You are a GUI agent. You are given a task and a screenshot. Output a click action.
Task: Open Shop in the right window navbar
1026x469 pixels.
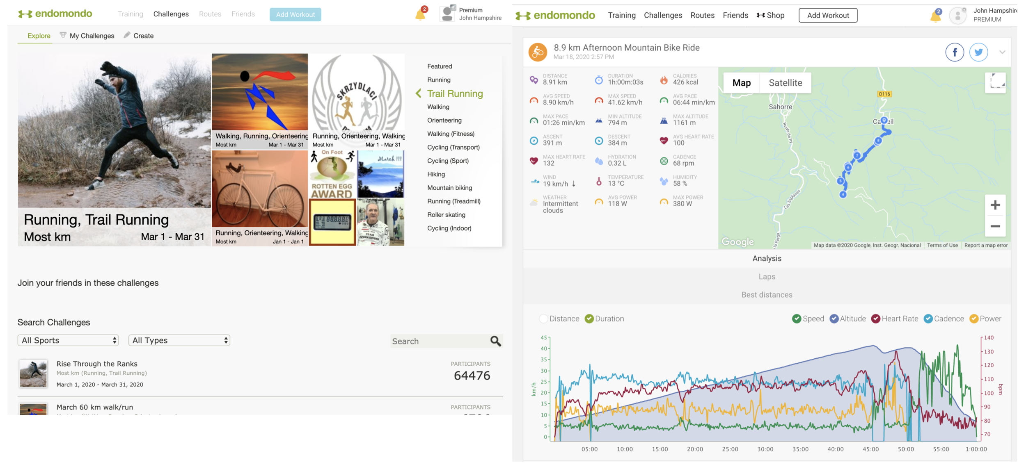click(770, 16)
